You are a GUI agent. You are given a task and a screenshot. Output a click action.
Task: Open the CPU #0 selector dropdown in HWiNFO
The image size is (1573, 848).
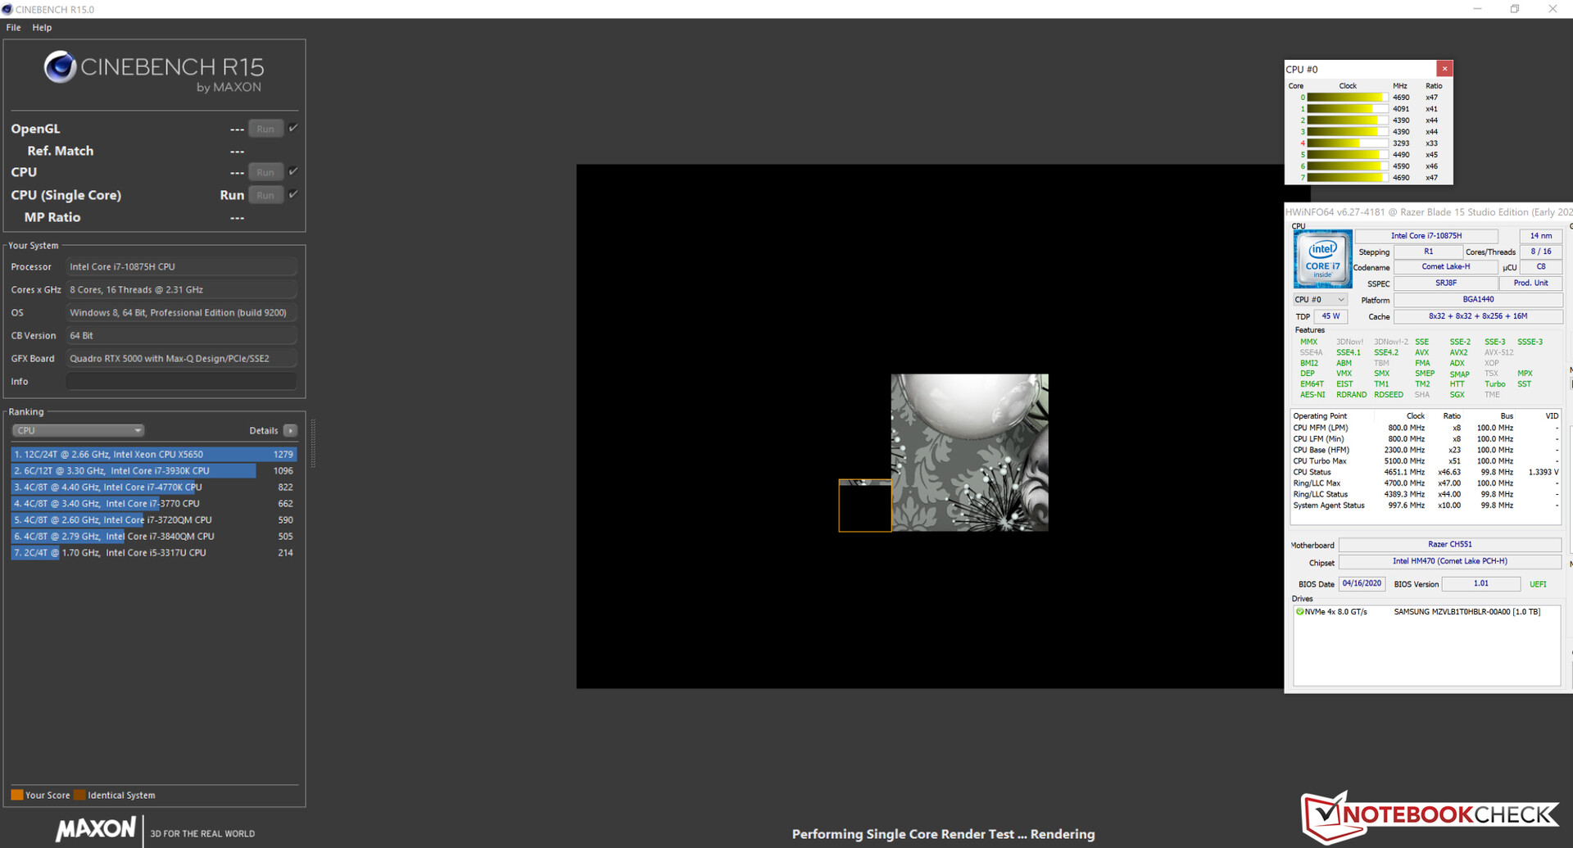coord(1319,300)
